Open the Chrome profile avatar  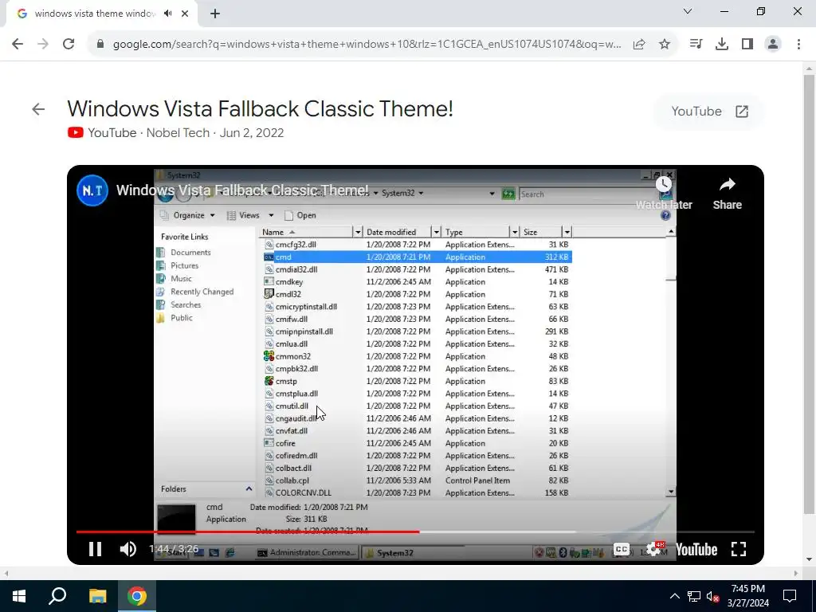coord(773,45)
